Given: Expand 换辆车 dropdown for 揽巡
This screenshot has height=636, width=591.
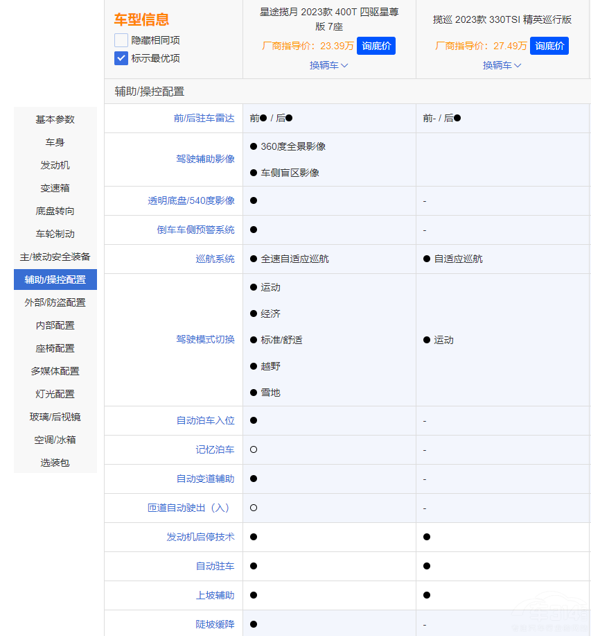Looking at the screenshot, I should [x=502, y=65].
